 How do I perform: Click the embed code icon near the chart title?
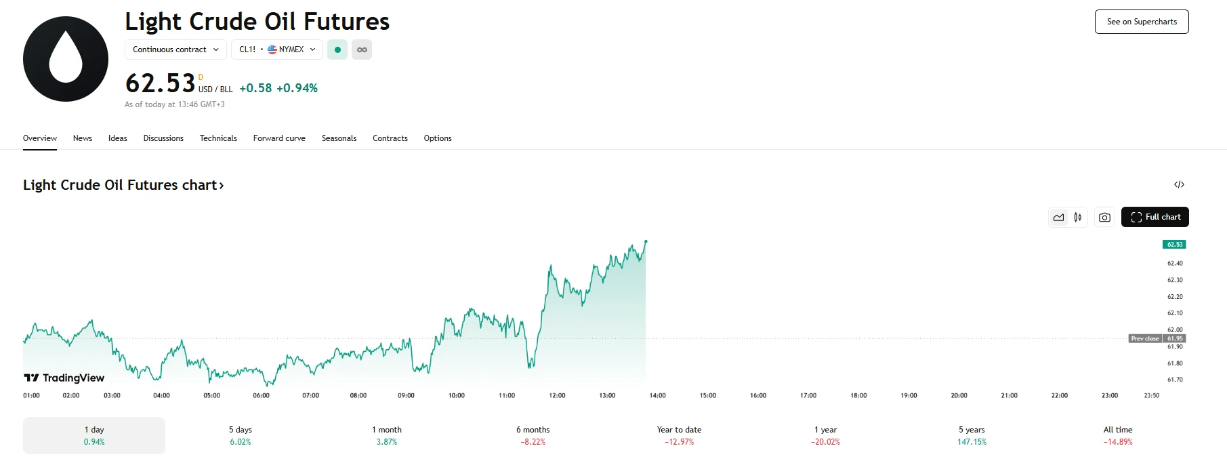(x=1180, y=184)
